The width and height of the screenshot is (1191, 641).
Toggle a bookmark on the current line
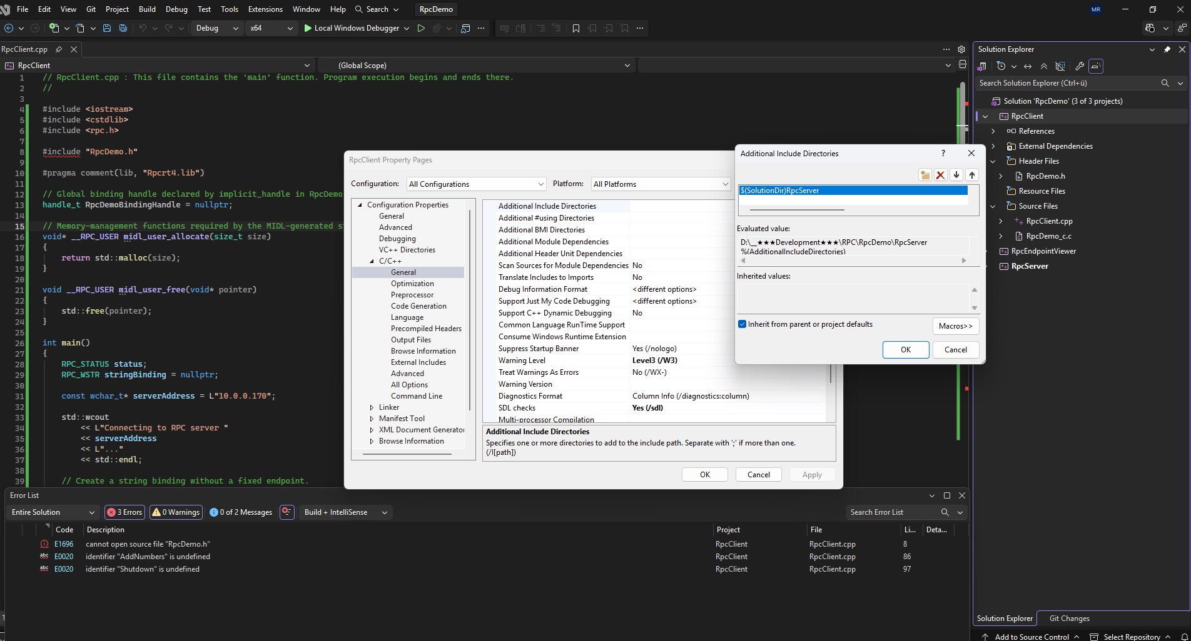click(x=576, y=28)
